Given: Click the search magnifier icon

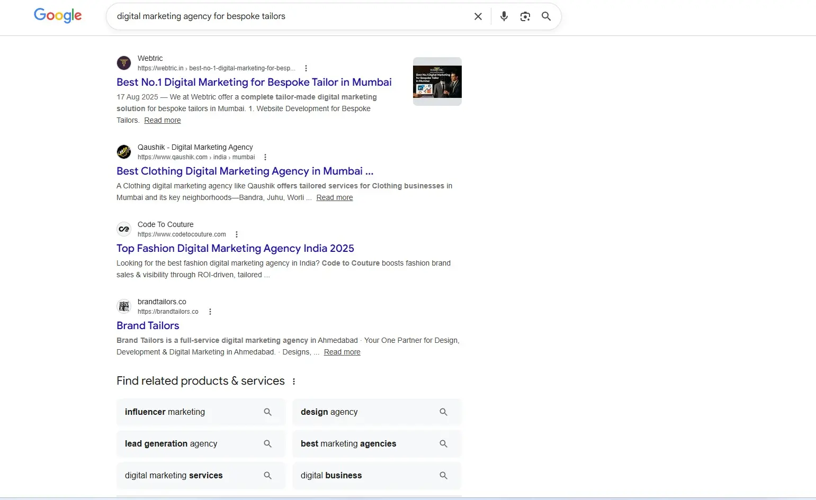Looking at the screenshot, I should (546, 16).
